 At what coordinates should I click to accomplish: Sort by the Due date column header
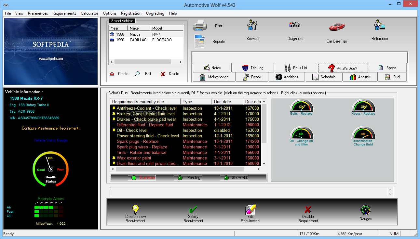point(228,102)
